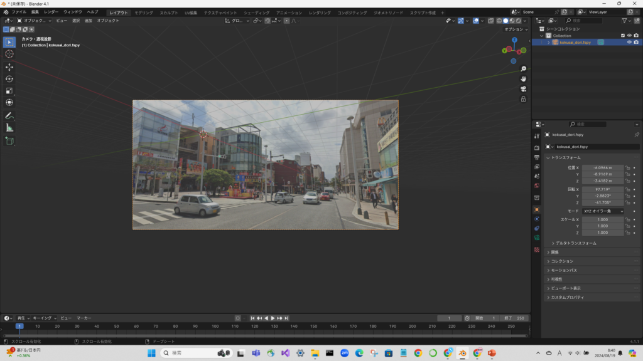Select the Move tool in the toolbar
Image resolution: width=643 pixels, height=361 pixels.
click(9, 66)
